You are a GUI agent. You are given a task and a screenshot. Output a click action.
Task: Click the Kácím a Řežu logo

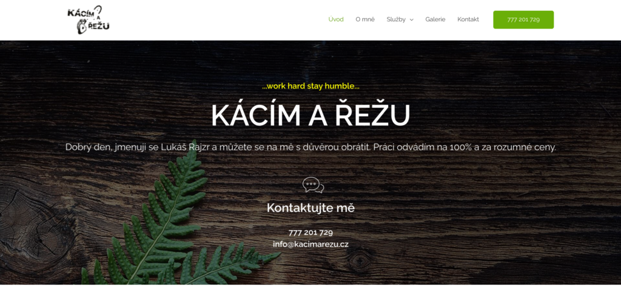click(89, 20)
